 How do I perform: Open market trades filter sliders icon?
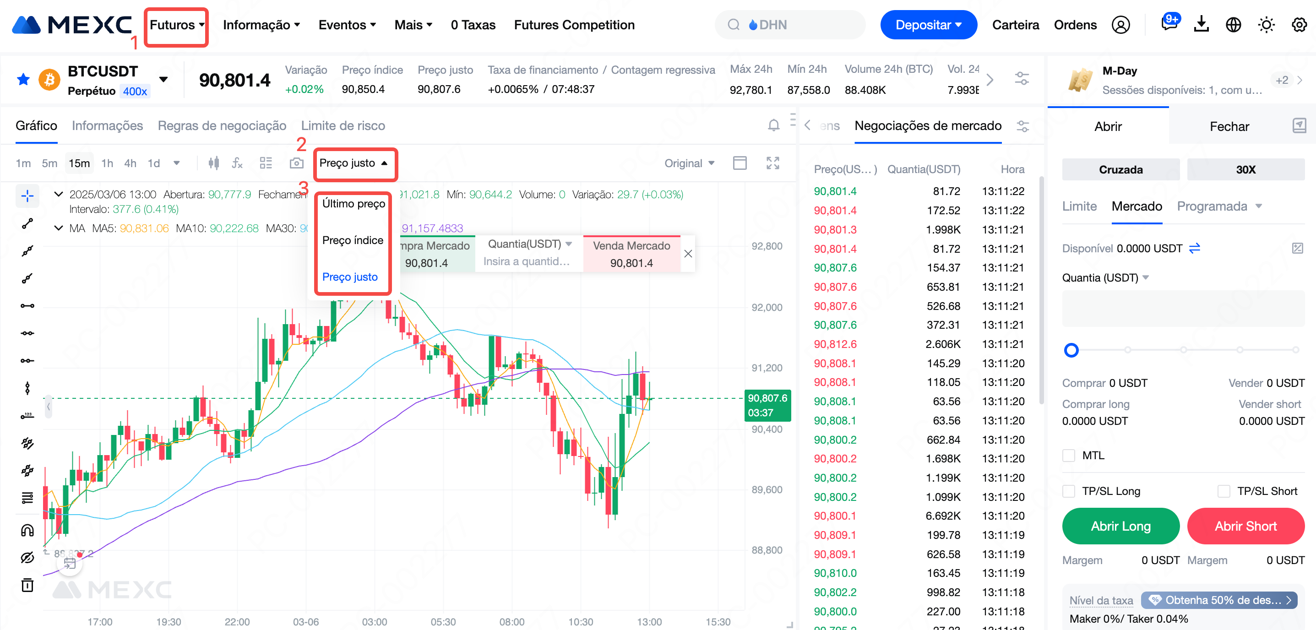pos(1022,126)
